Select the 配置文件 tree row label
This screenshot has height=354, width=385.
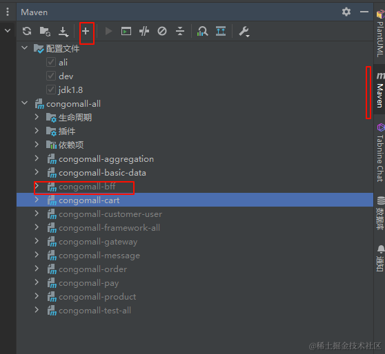(63, 48)
